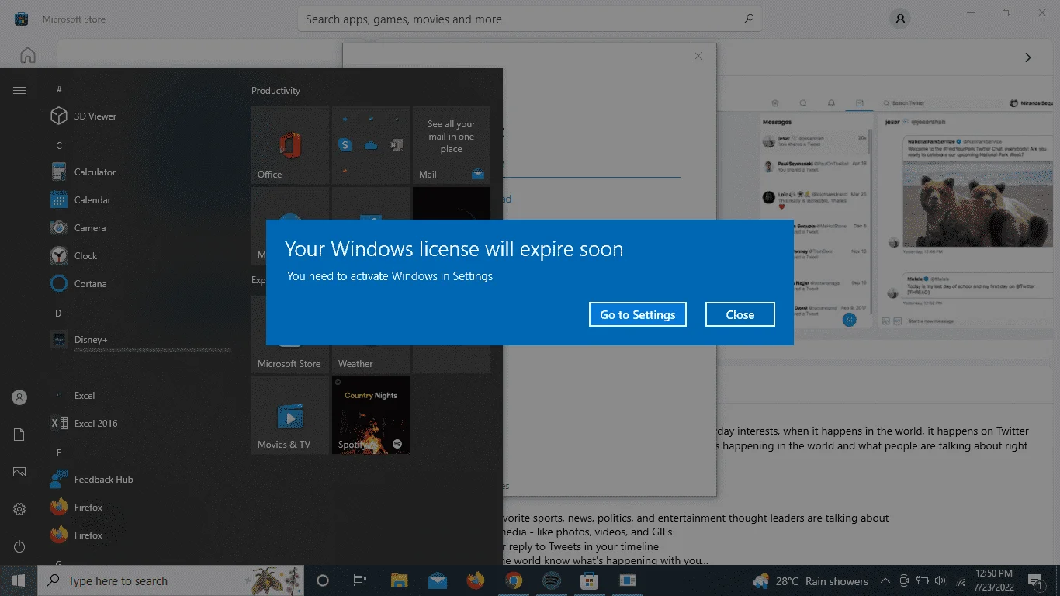The image size is (1060, 596).
Task: Switch to Spotify on the taskbar
Action: coord(551,580)
